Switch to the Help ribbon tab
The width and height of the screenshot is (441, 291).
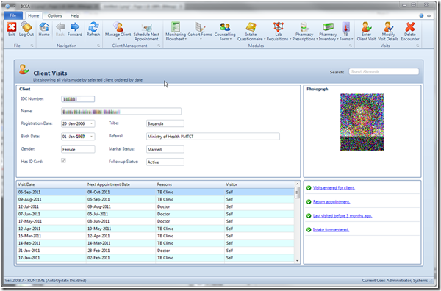tap(75, 15)
